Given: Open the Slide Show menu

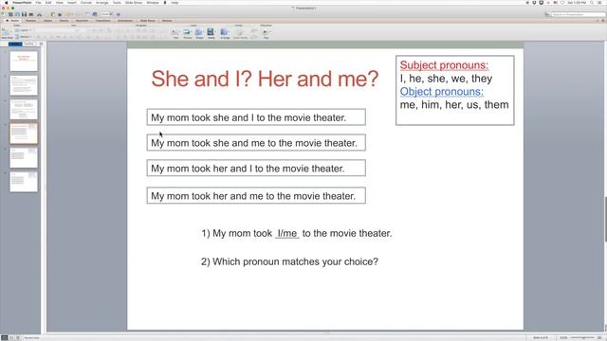Looking at the screenshot, I should [x=134, y=3].
